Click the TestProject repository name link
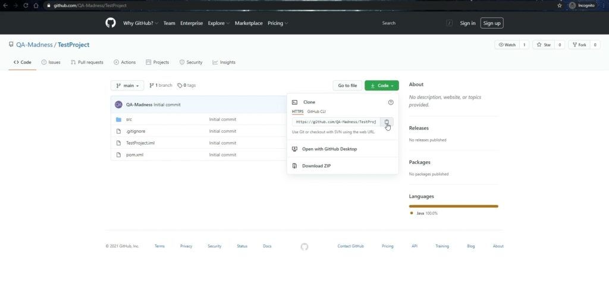Image resolution: width=609 pixels, height=301 pixels. point(73,45)
